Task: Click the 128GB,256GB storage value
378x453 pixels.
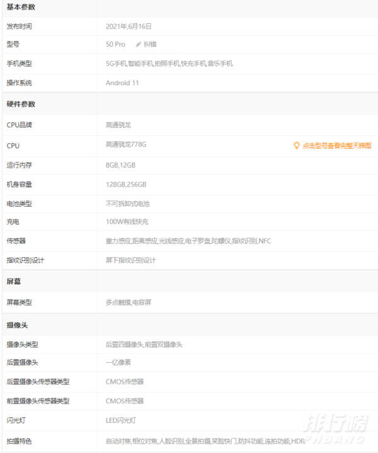Action: click(x=126, y=185)
